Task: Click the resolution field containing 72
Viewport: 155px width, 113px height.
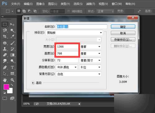Action: tap(67, 60)
